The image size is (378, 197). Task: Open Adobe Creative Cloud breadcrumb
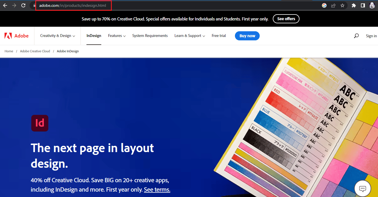(35, 51)
